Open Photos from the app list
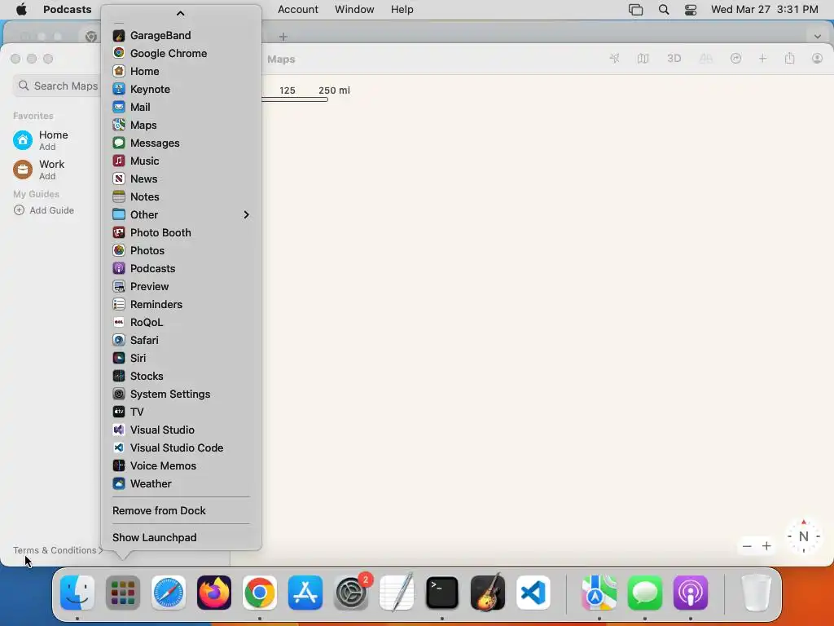The height and width of the screenshot is (626, 834). coord(181,250)
